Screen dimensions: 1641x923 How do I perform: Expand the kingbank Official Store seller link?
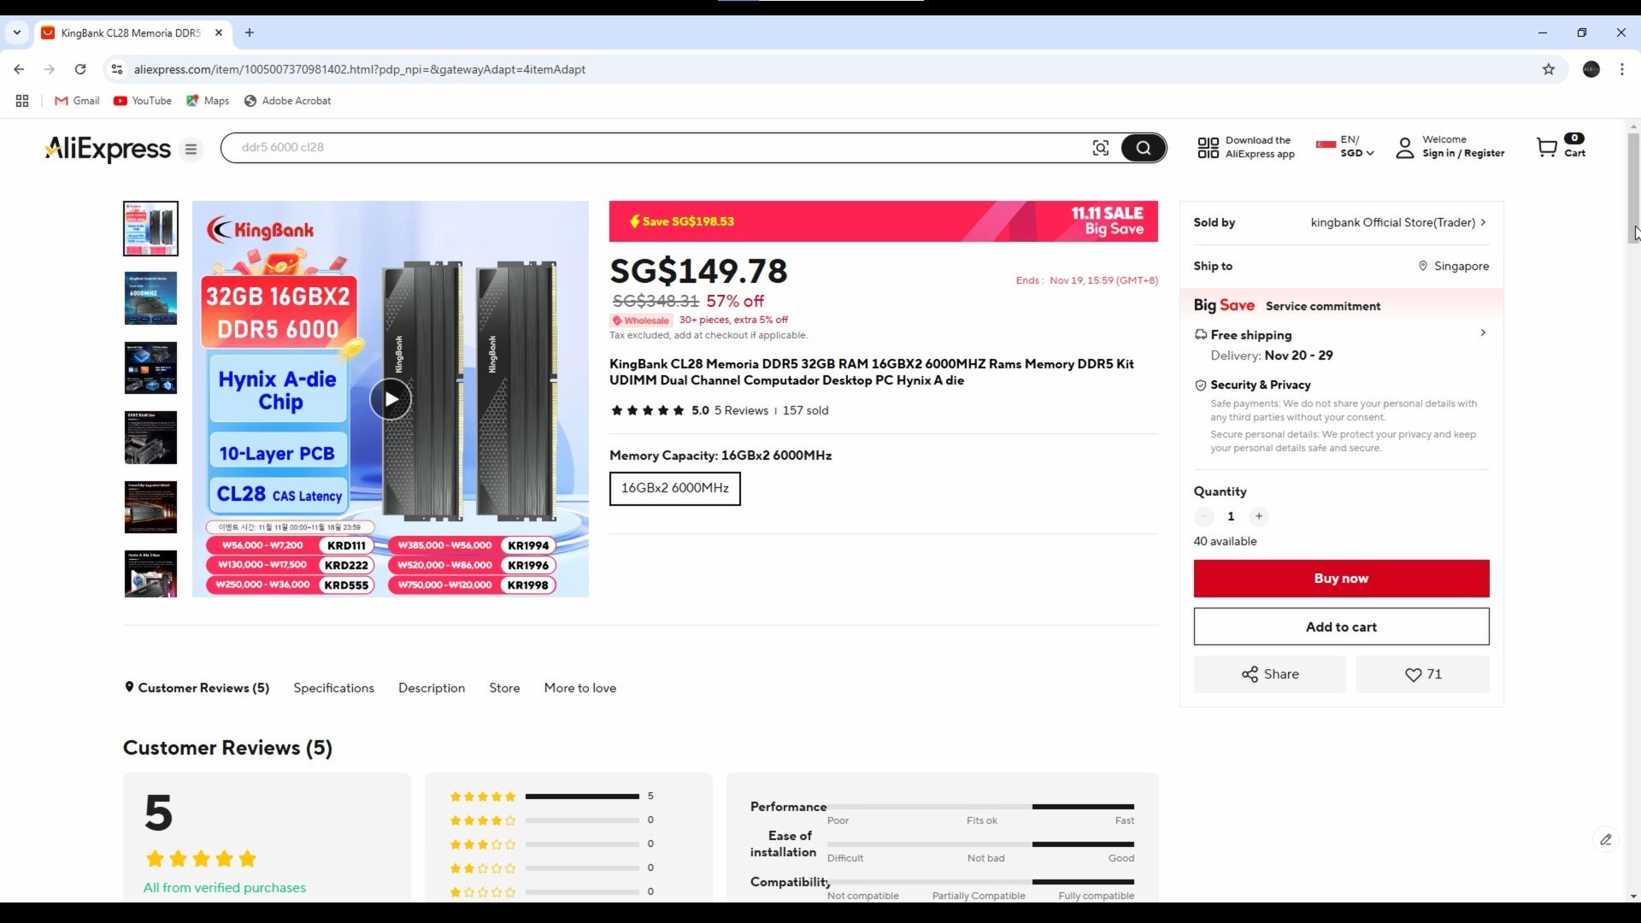[x=1398, y=222]
